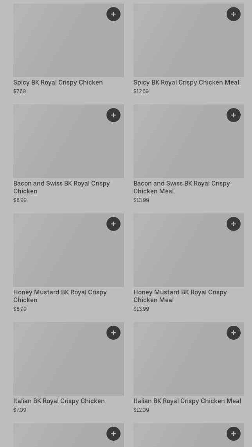Viewport: 252px width, 447px height.
Task: Select Spicy BK Royal Crispy Chicken title
Action: (58, 82)
